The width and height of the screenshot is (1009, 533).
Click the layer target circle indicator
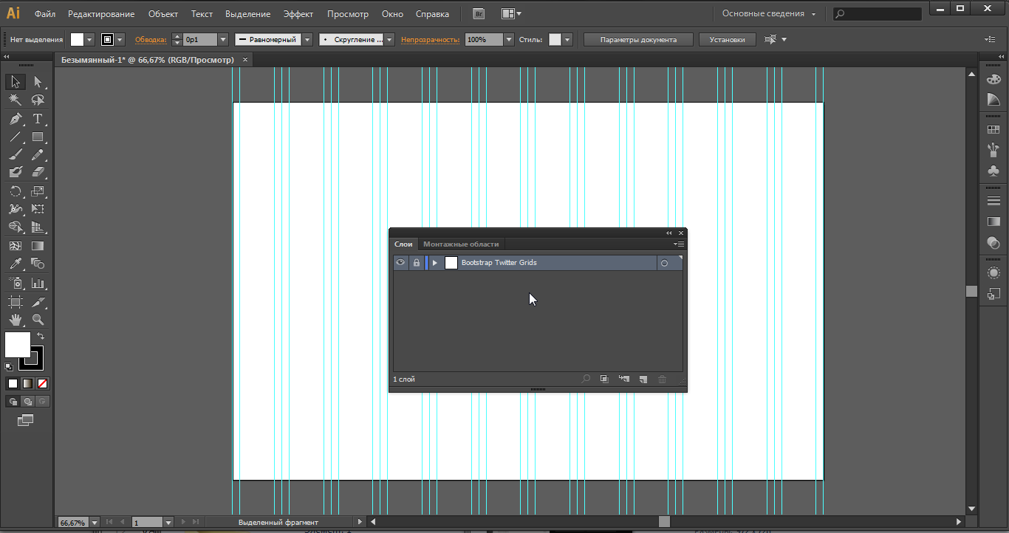664,263
